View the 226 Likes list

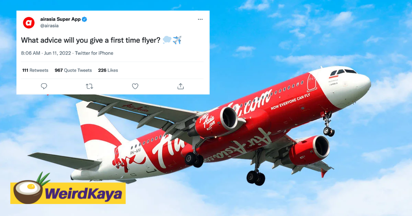pos(108,70)
